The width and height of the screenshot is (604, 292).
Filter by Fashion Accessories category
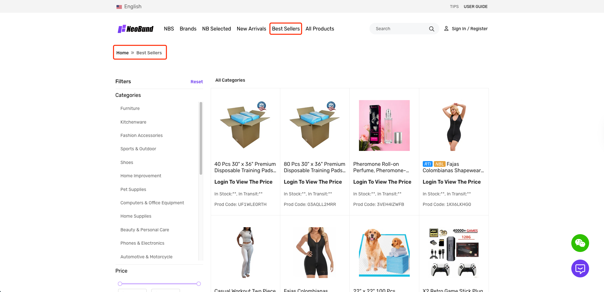tap(141, 135)
